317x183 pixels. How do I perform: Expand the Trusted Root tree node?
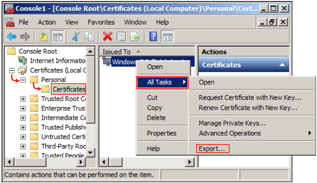coord(23,99)
